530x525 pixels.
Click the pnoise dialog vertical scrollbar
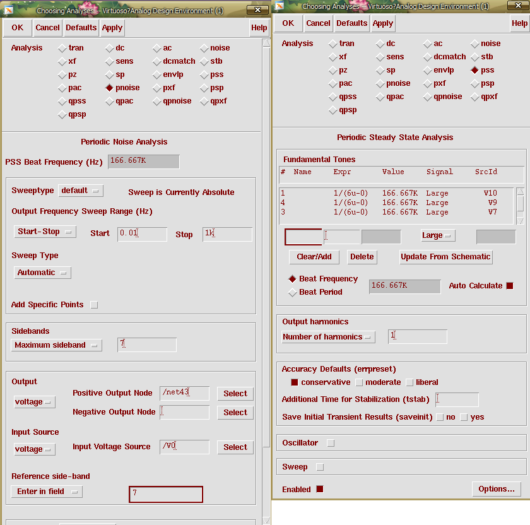[266, 281]
